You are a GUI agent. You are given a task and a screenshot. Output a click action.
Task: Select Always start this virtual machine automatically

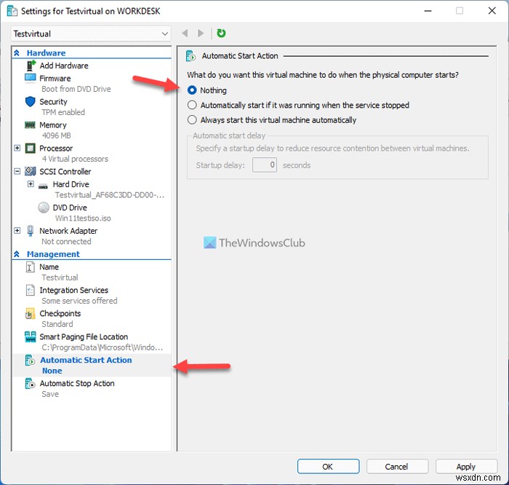192,120
